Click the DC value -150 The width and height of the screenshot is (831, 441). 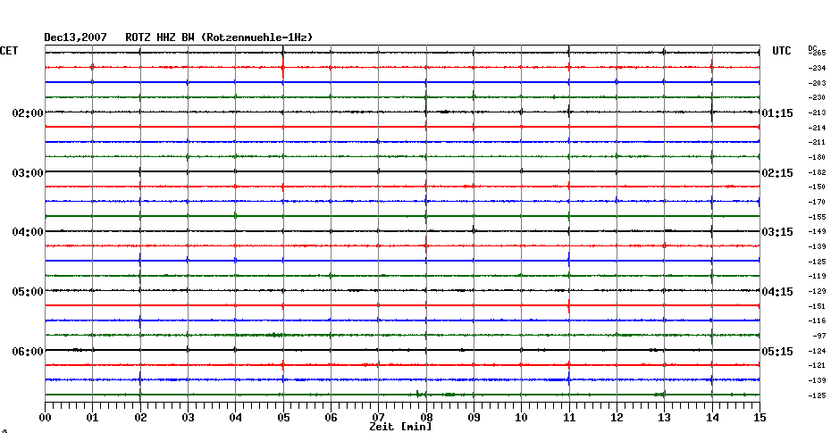(x=817, y=187)
